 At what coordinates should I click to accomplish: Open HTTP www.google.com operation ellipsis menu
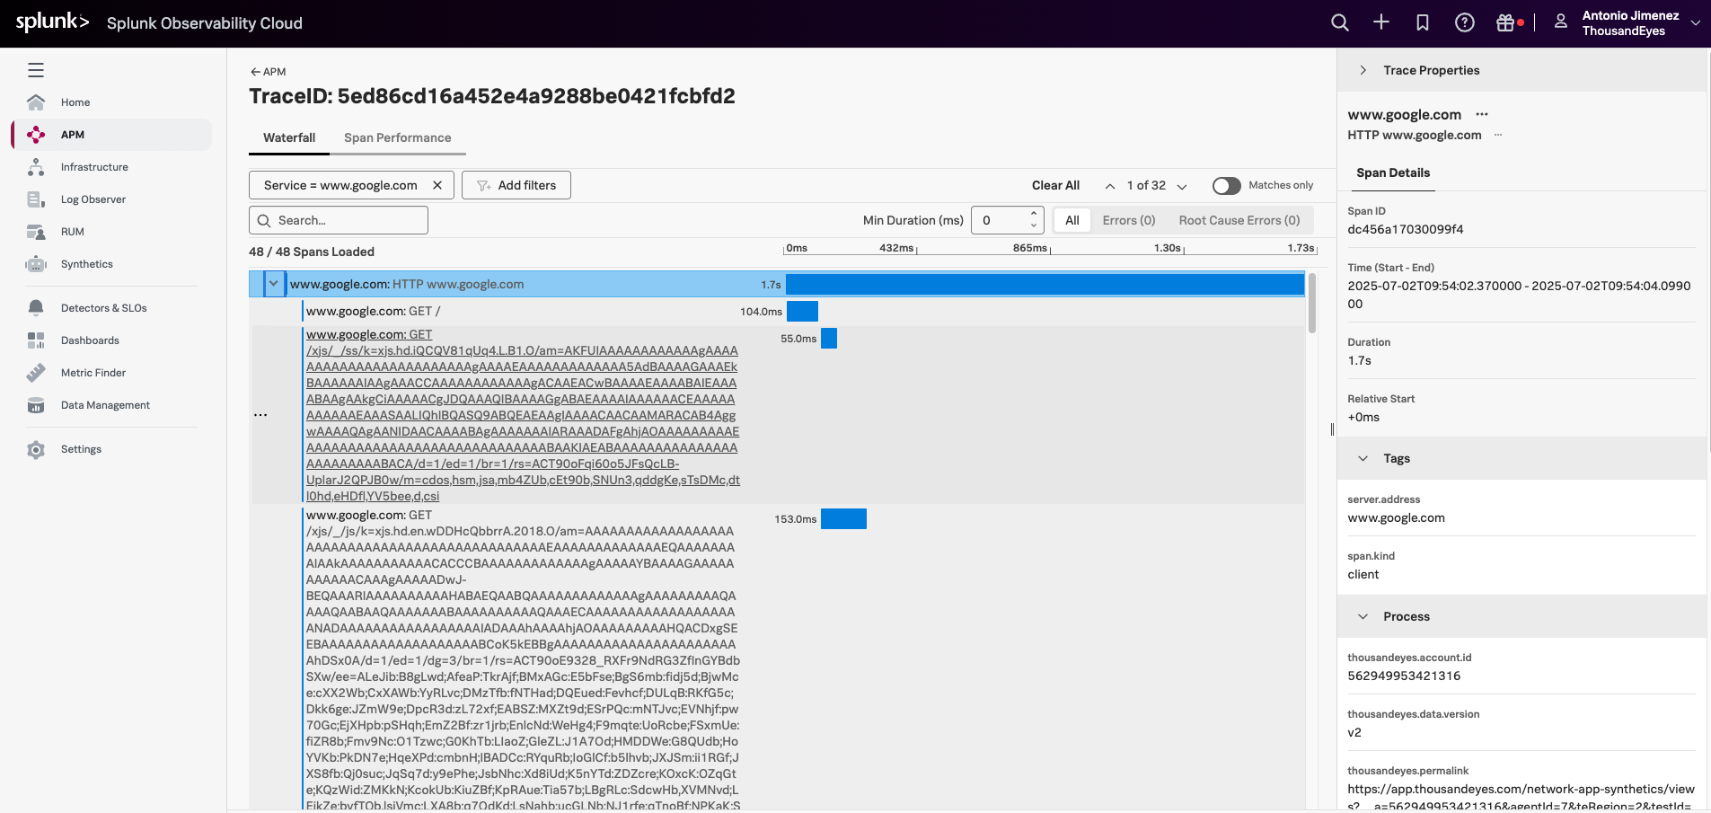coord(1498,135)
